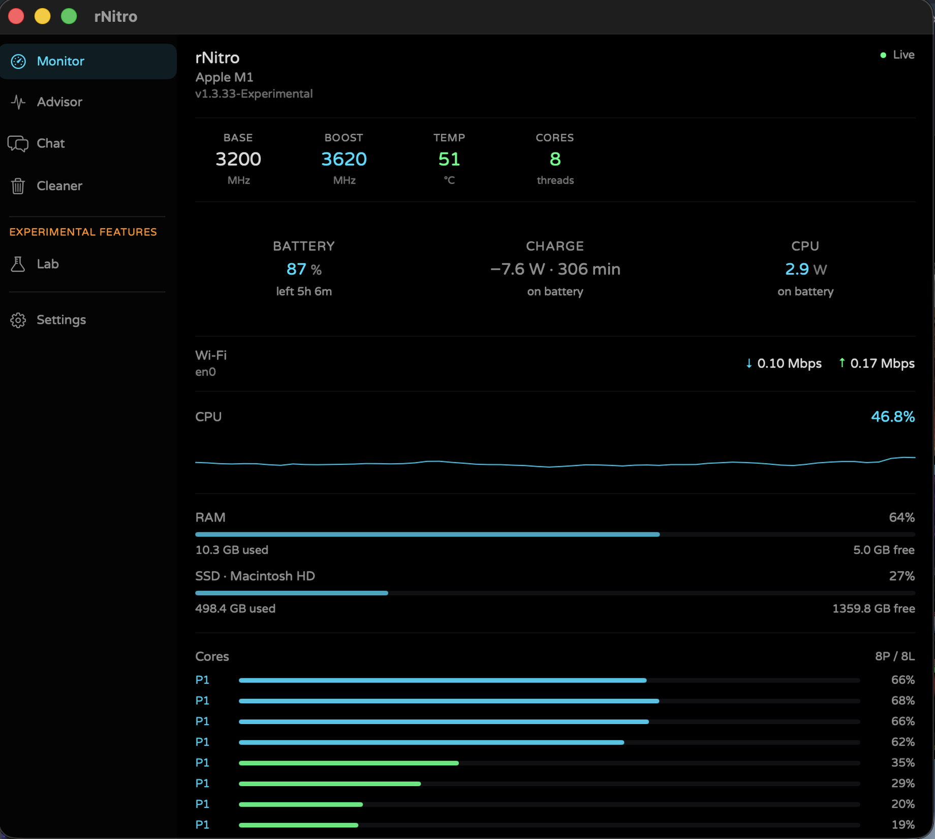Click the 'BATTERY' heading
The image size is (935, 839).
click(x=304, y=247)
